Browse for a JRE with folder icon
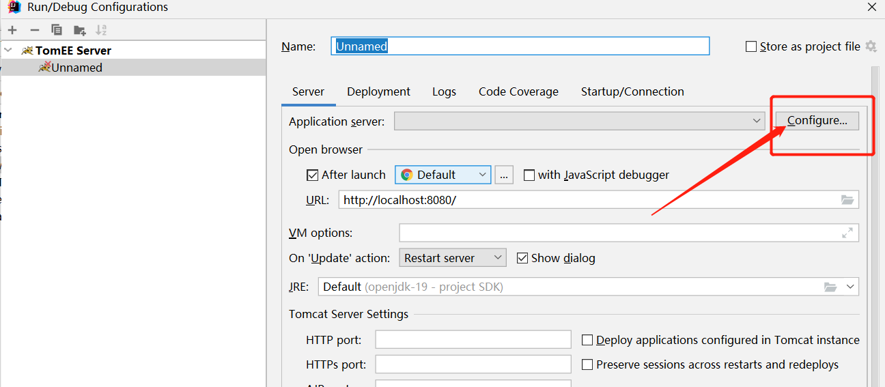The image size is (885, 387). tap(830, 287)
